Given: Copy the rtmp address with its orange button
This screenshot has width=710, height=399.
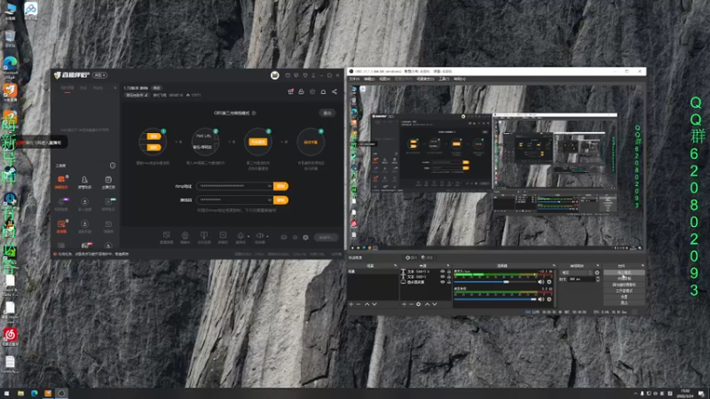Looking at the screenshot, I should tap(280, 186).
